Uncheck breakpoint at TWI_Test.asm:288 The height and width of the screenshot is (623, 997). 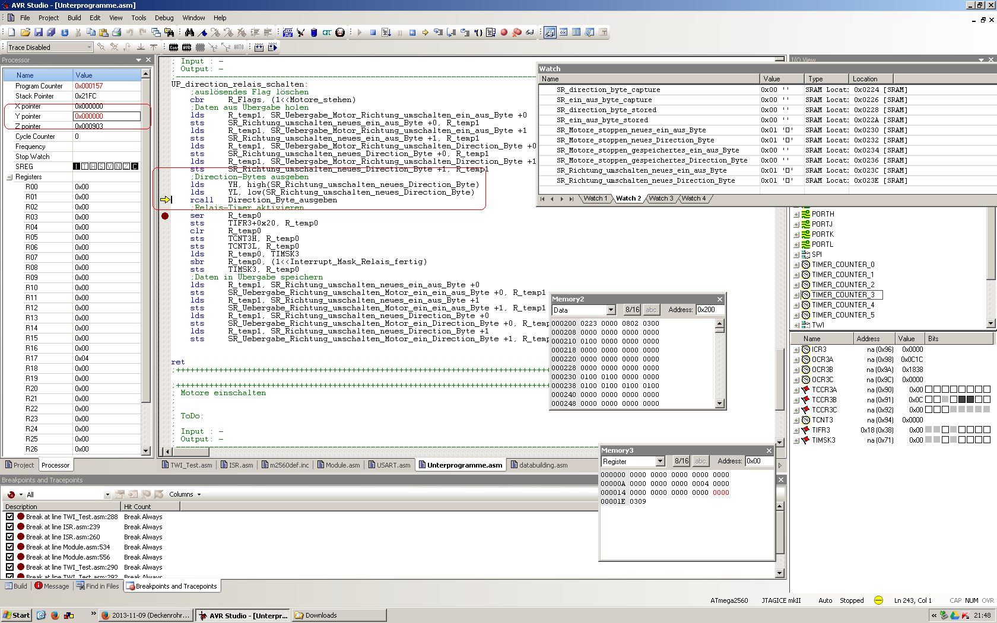coord(9,517)
